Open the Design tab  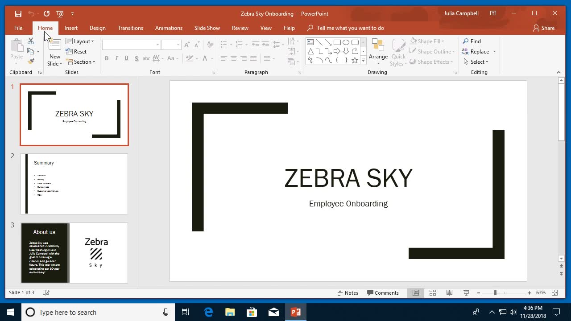[97, 28]
